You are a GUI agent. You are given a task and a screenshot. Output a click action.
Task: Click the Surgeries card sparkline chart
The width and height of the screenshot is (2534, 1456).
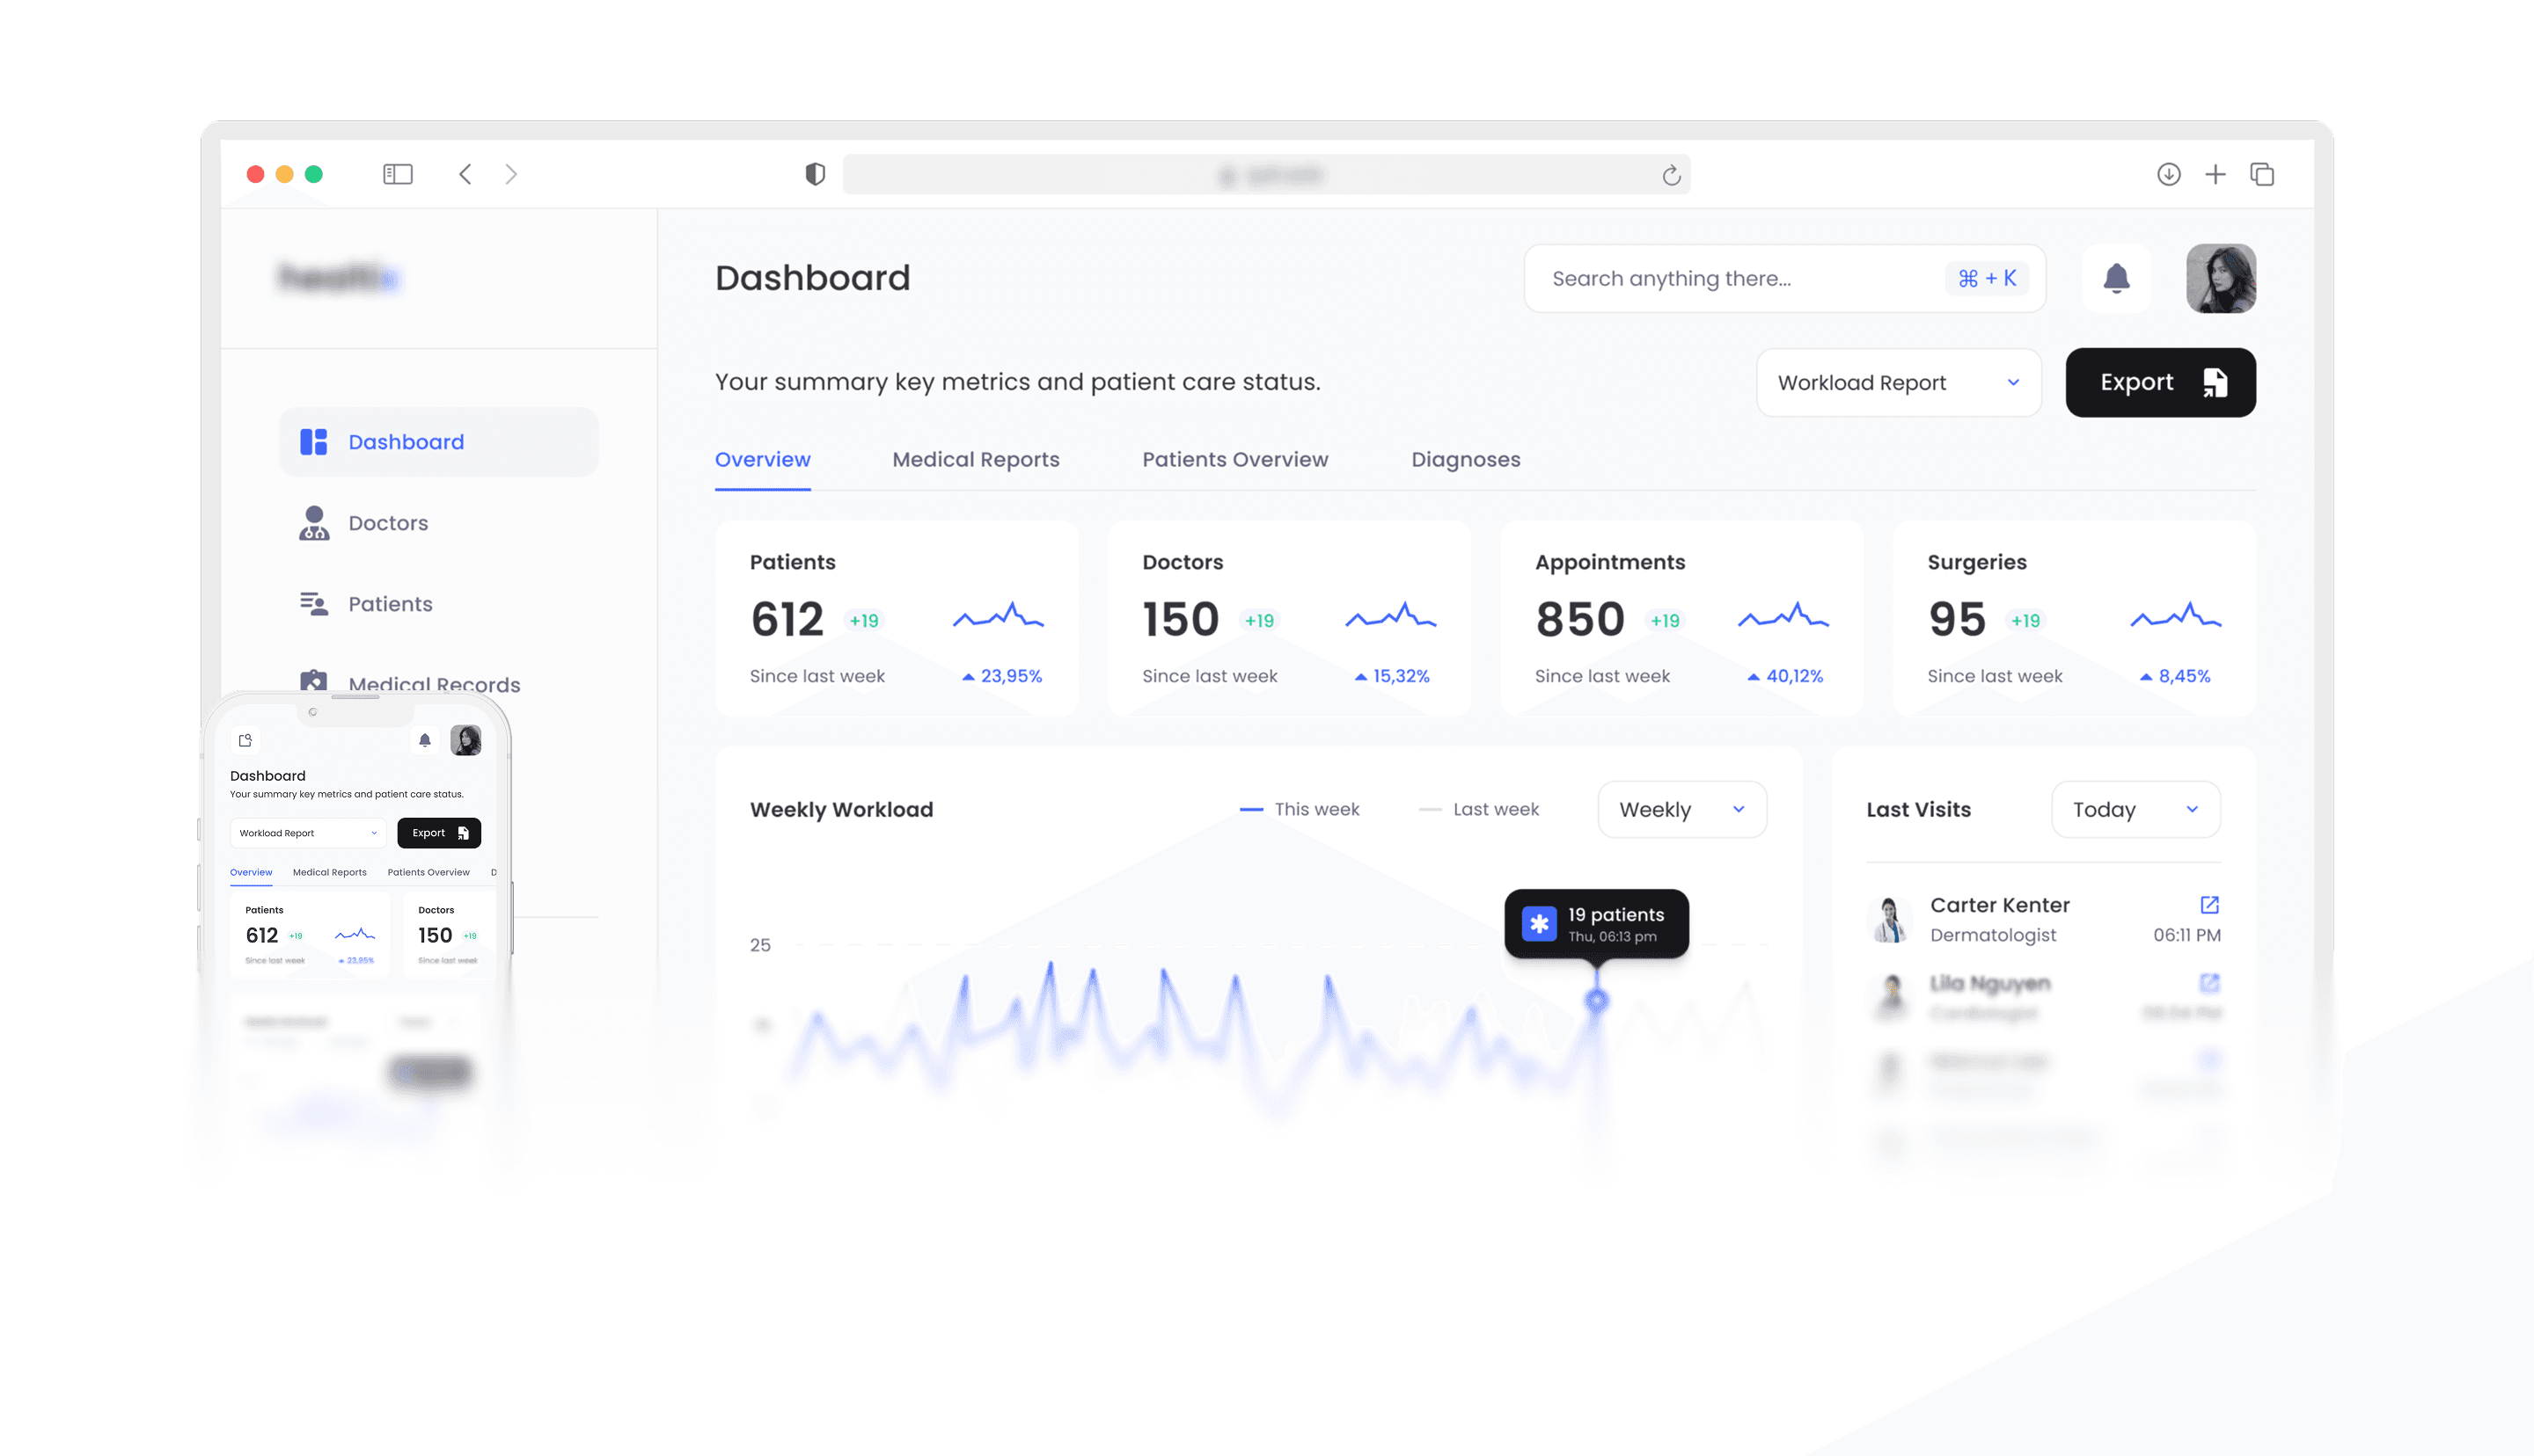[2175, 615]
